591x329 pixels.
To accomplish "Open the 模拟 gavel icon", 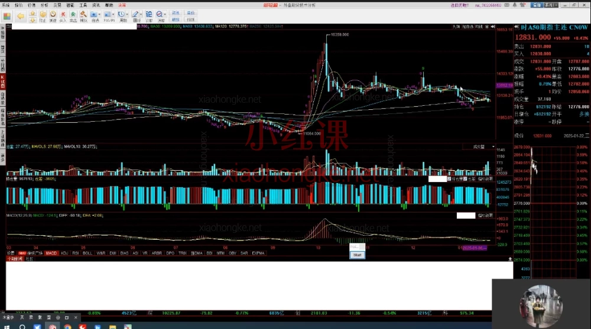I will (x=83, y=16).
